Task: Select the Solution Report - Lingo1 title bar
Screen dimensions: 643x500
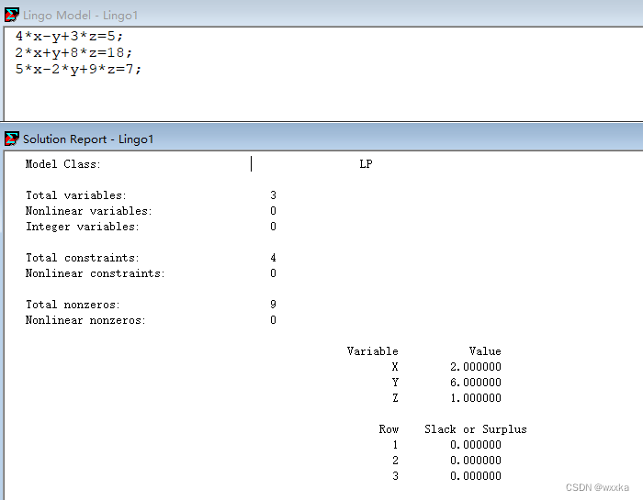Action: pos(321,139)
